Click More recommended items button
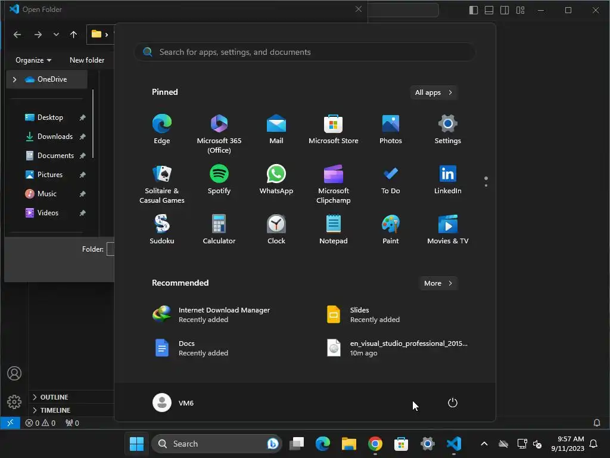The width and height of the screenshot is (610, 458). point(438,283)
